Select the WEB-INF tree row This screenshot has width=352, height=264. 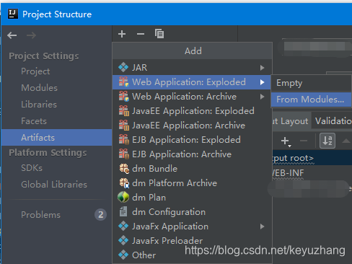312,173
